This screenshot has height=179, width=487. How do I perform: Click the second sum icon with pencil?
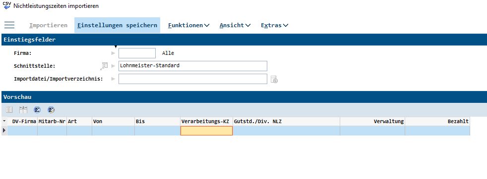51,110
